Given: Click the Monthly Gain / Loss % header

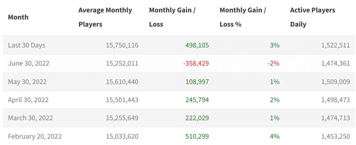Looking at the screenshot, I should (x=243, y=17).
